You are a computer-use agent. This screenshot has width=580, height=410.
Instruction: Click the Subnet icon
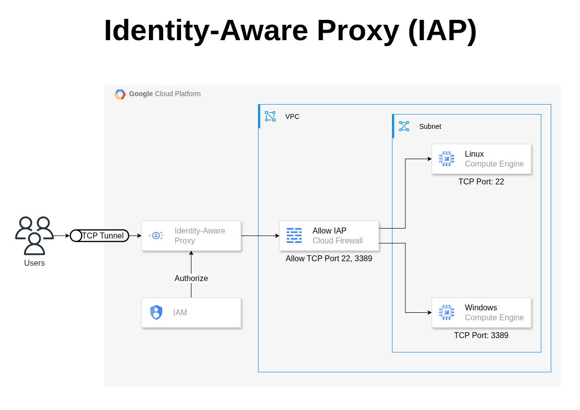(x=404, y=126)
